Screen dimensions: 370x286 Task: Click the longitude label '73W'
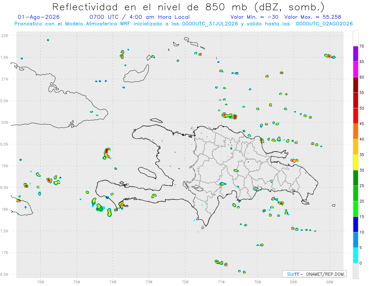point(149,282)
